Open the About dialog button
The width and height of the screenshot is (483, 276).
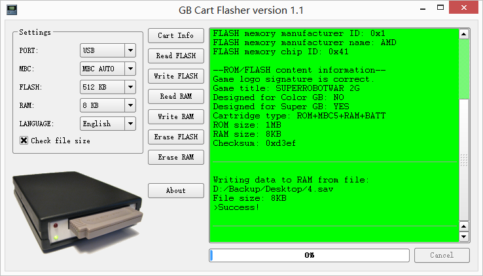pyautogui.click(x=176, y=190)
